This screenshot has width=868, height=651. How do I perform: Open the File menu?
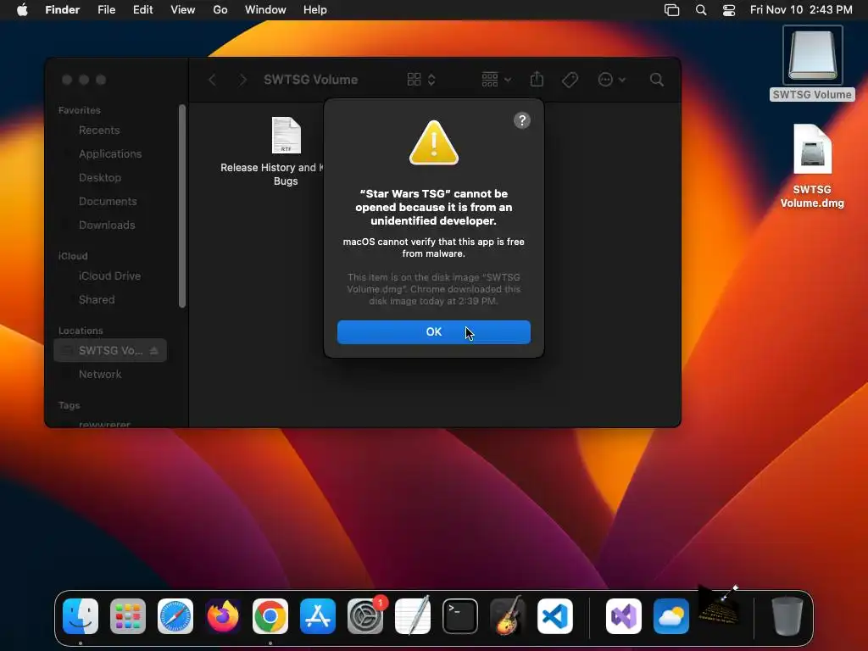click(106, 10)
